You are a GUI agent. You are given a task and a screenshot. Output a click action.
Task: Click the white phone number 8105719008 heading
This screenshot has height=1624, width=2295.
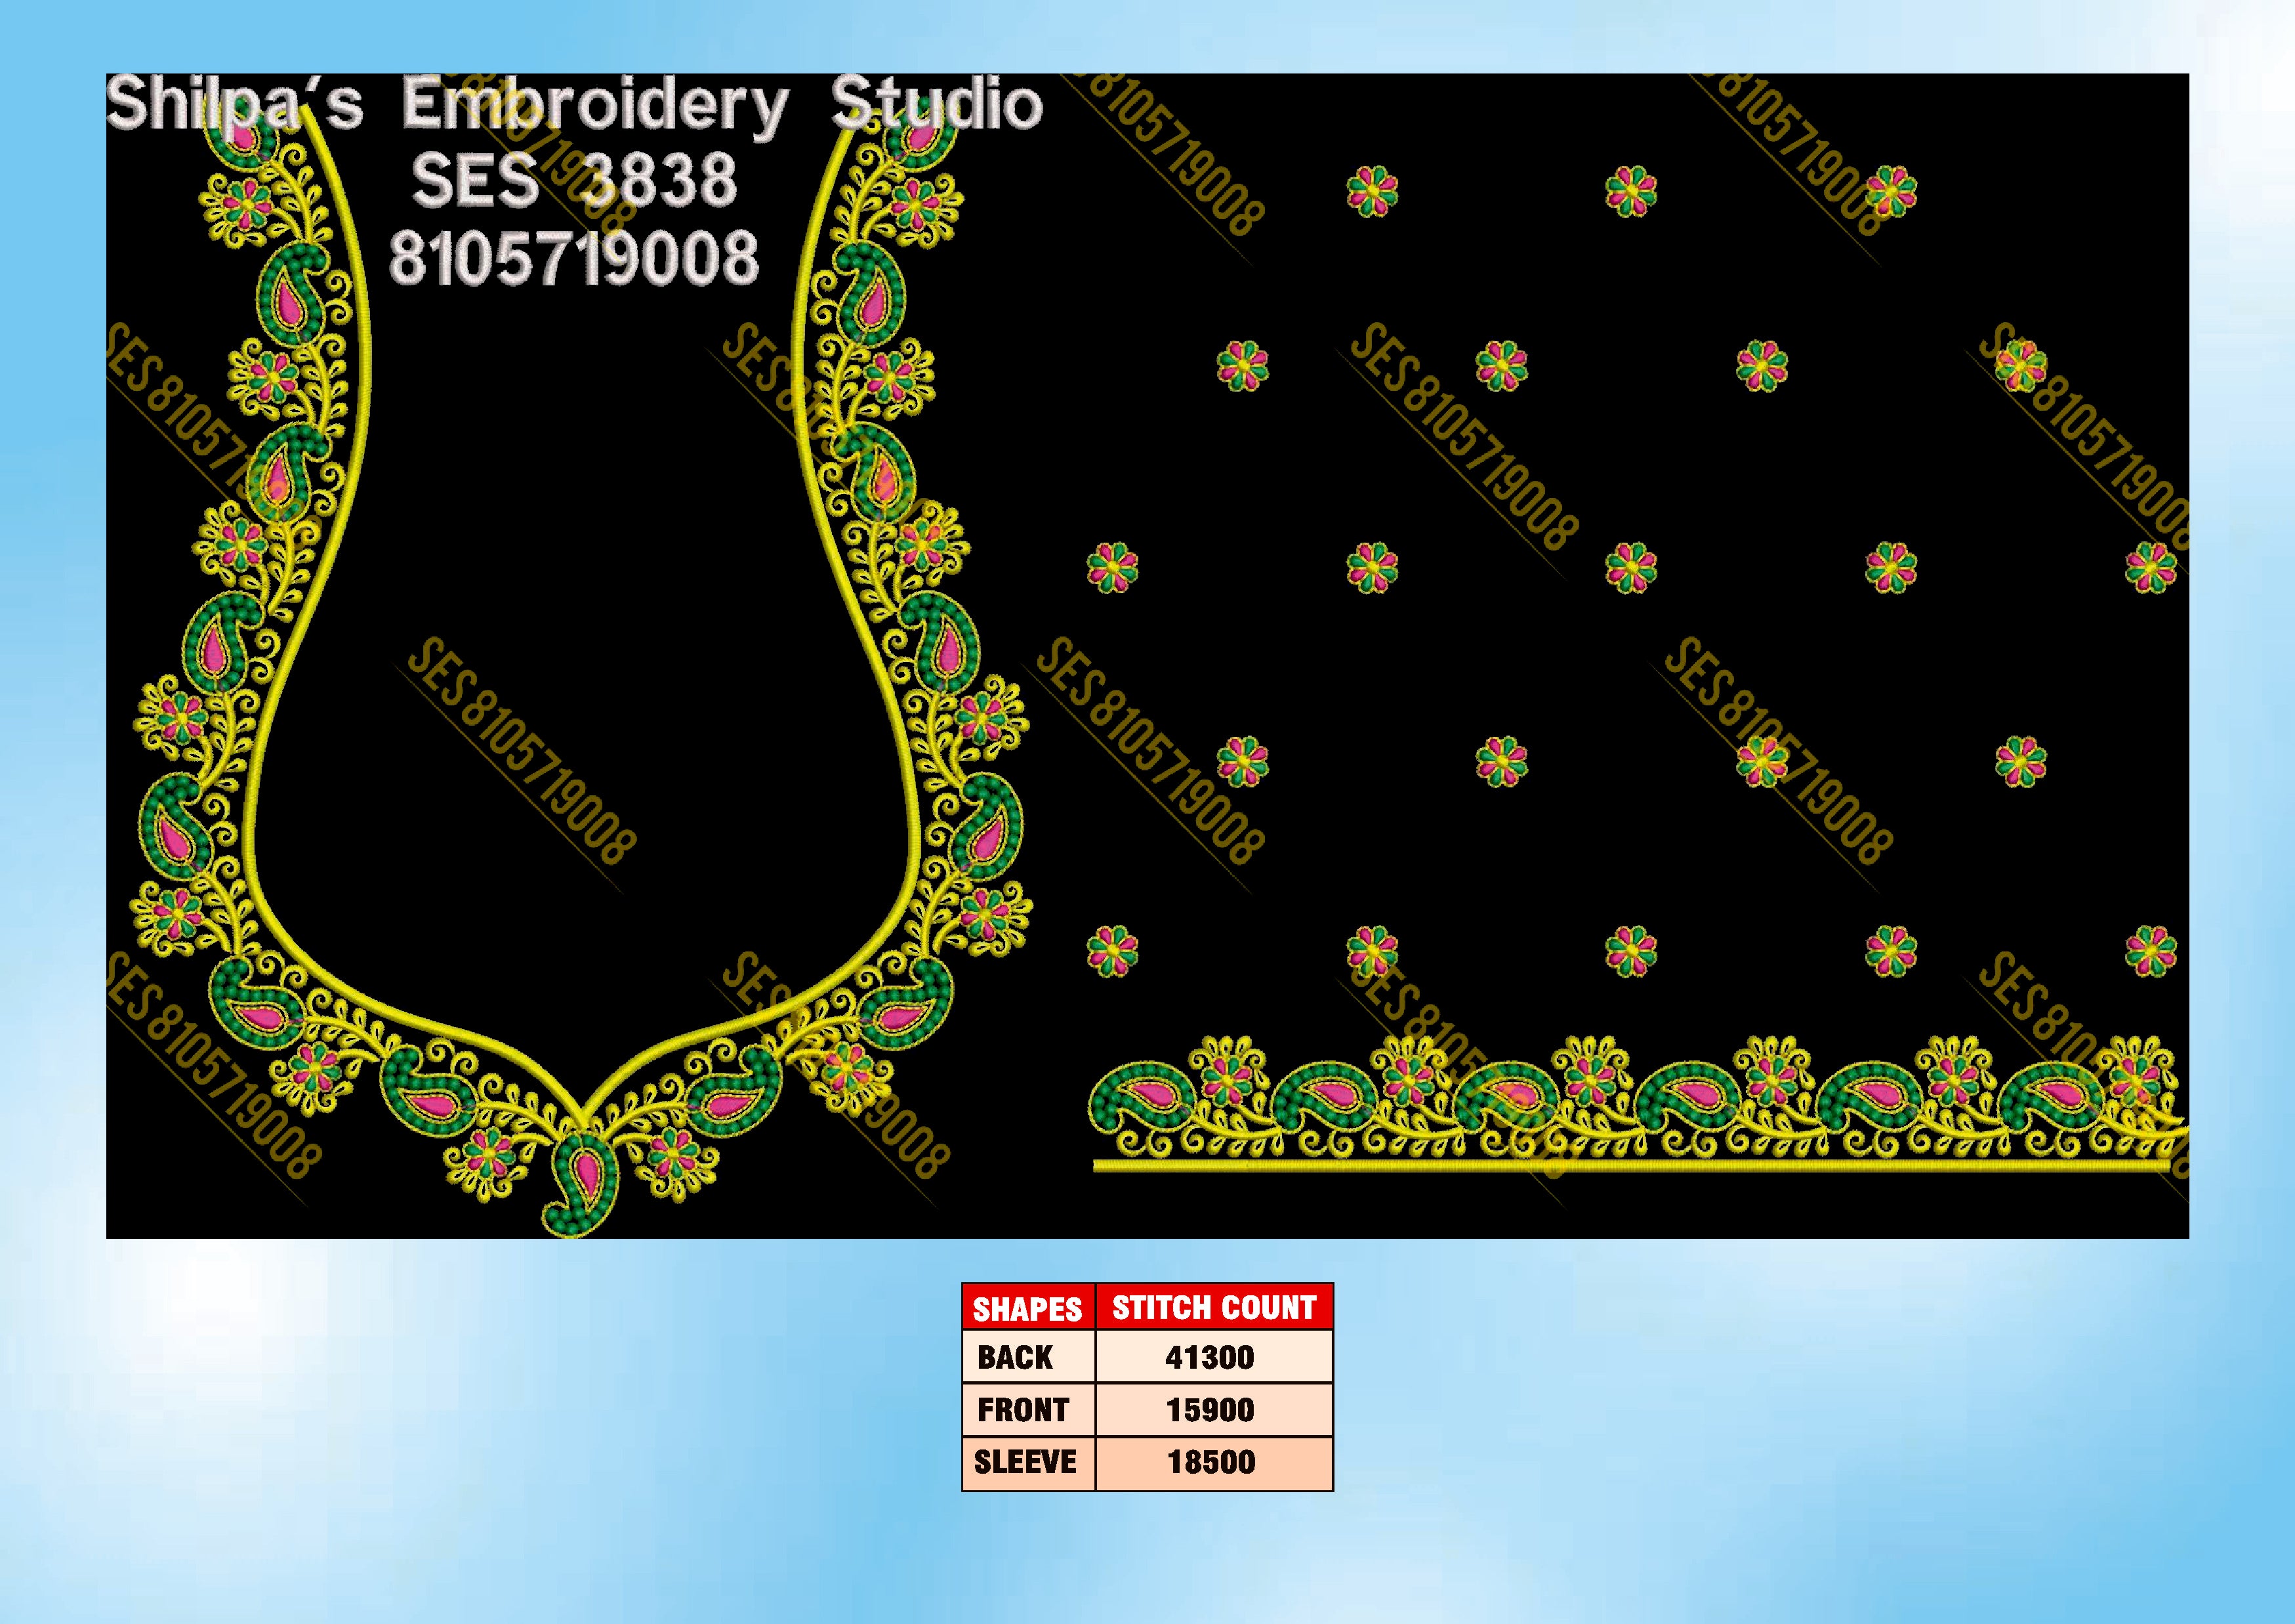tap(574, 258)
